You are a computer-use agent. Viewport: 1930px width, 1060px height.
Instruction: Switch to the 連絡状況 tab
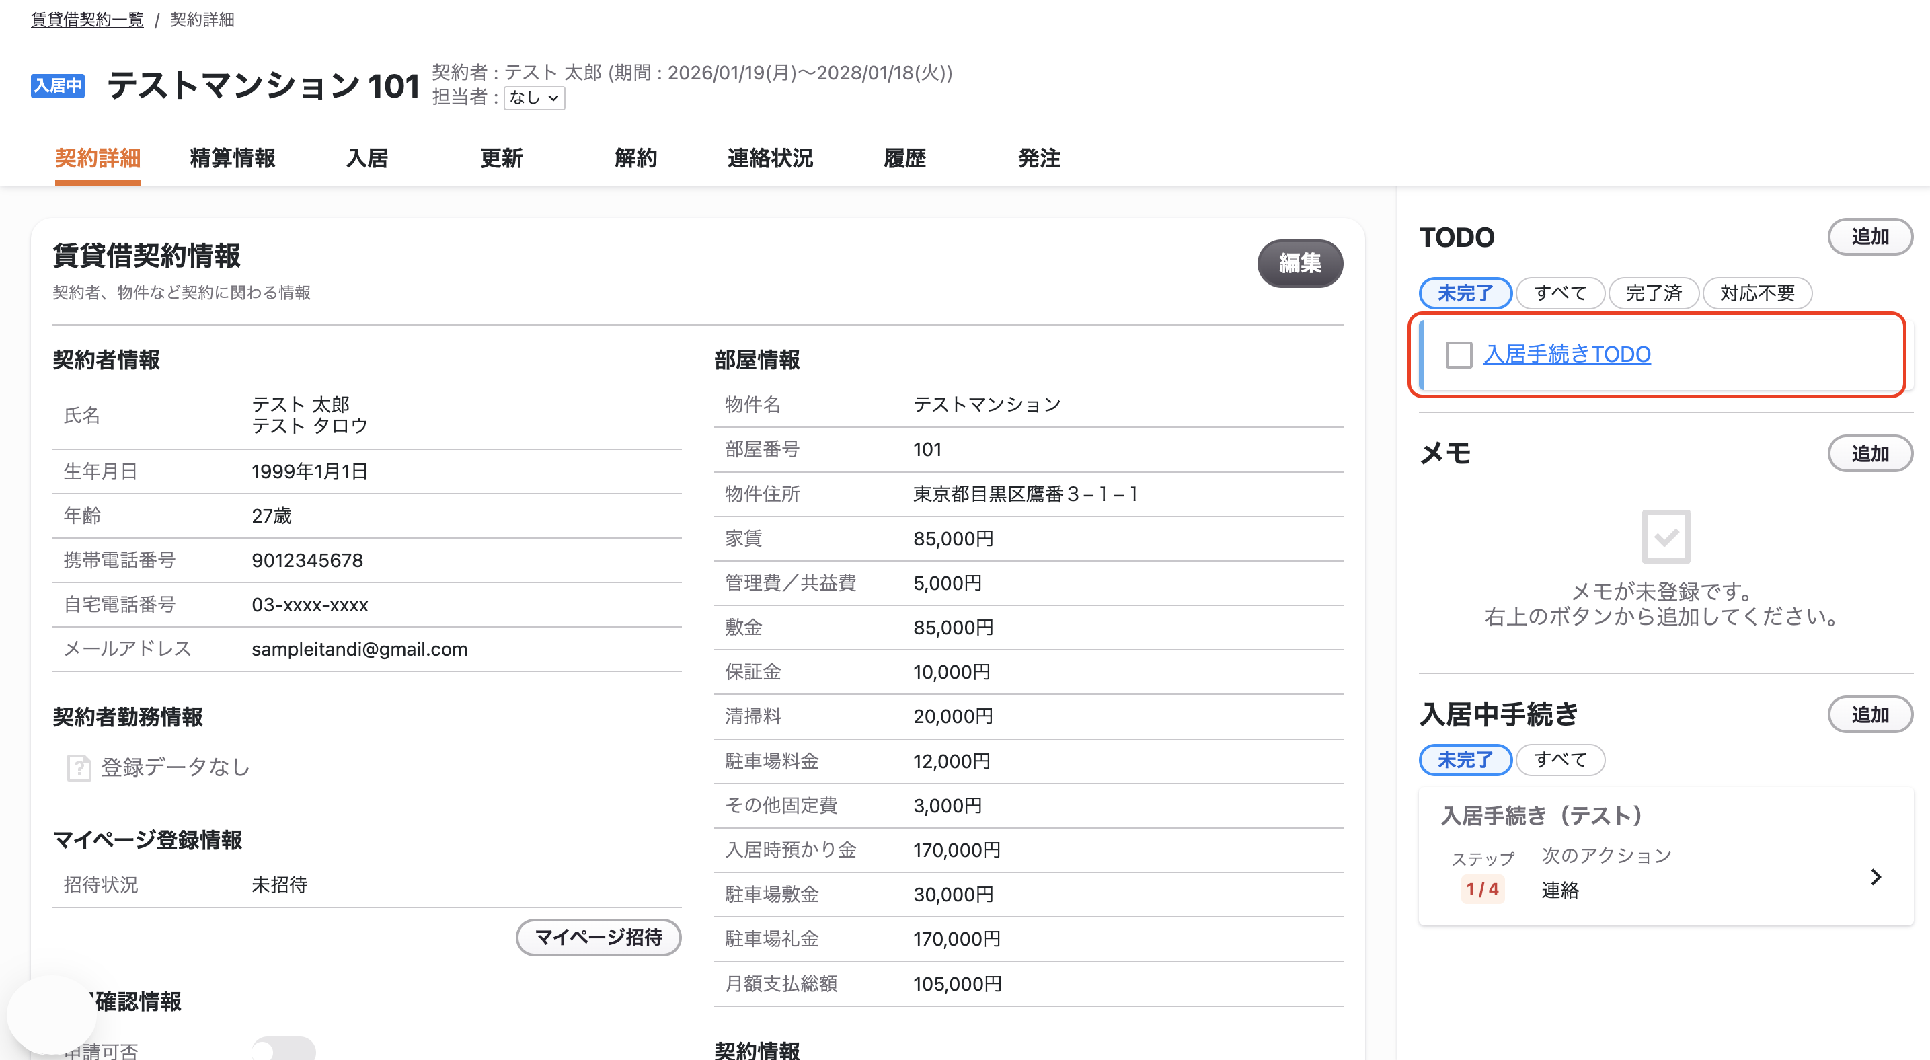[769, 158]
